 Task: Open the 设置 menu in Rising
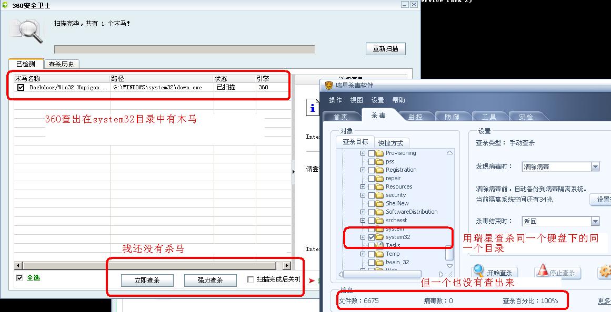click(x=377, y=100)
